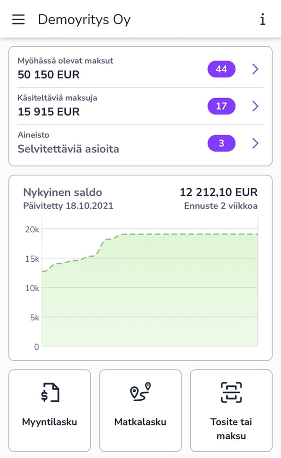Tap the 44 badge on overdue payments
281x458 pixels.
tap(221, 69)
